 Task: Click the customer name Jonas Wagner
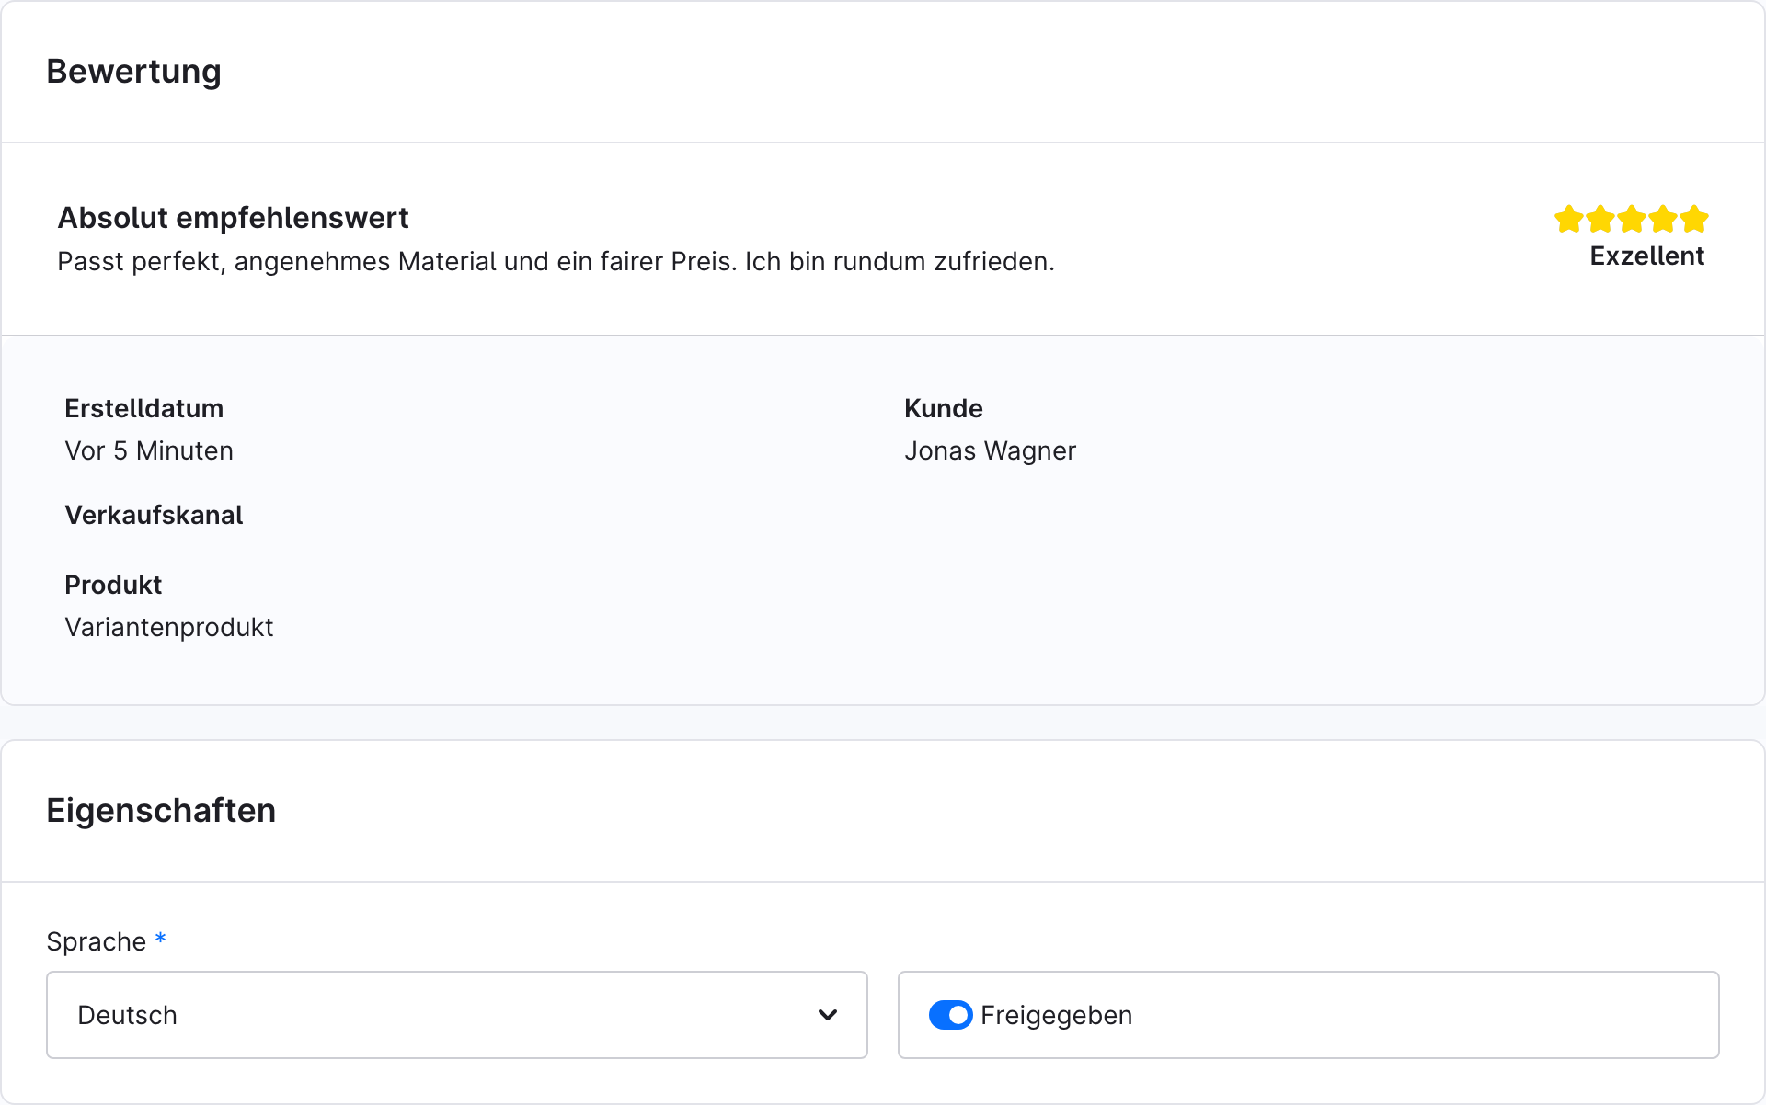coord(990,450)
